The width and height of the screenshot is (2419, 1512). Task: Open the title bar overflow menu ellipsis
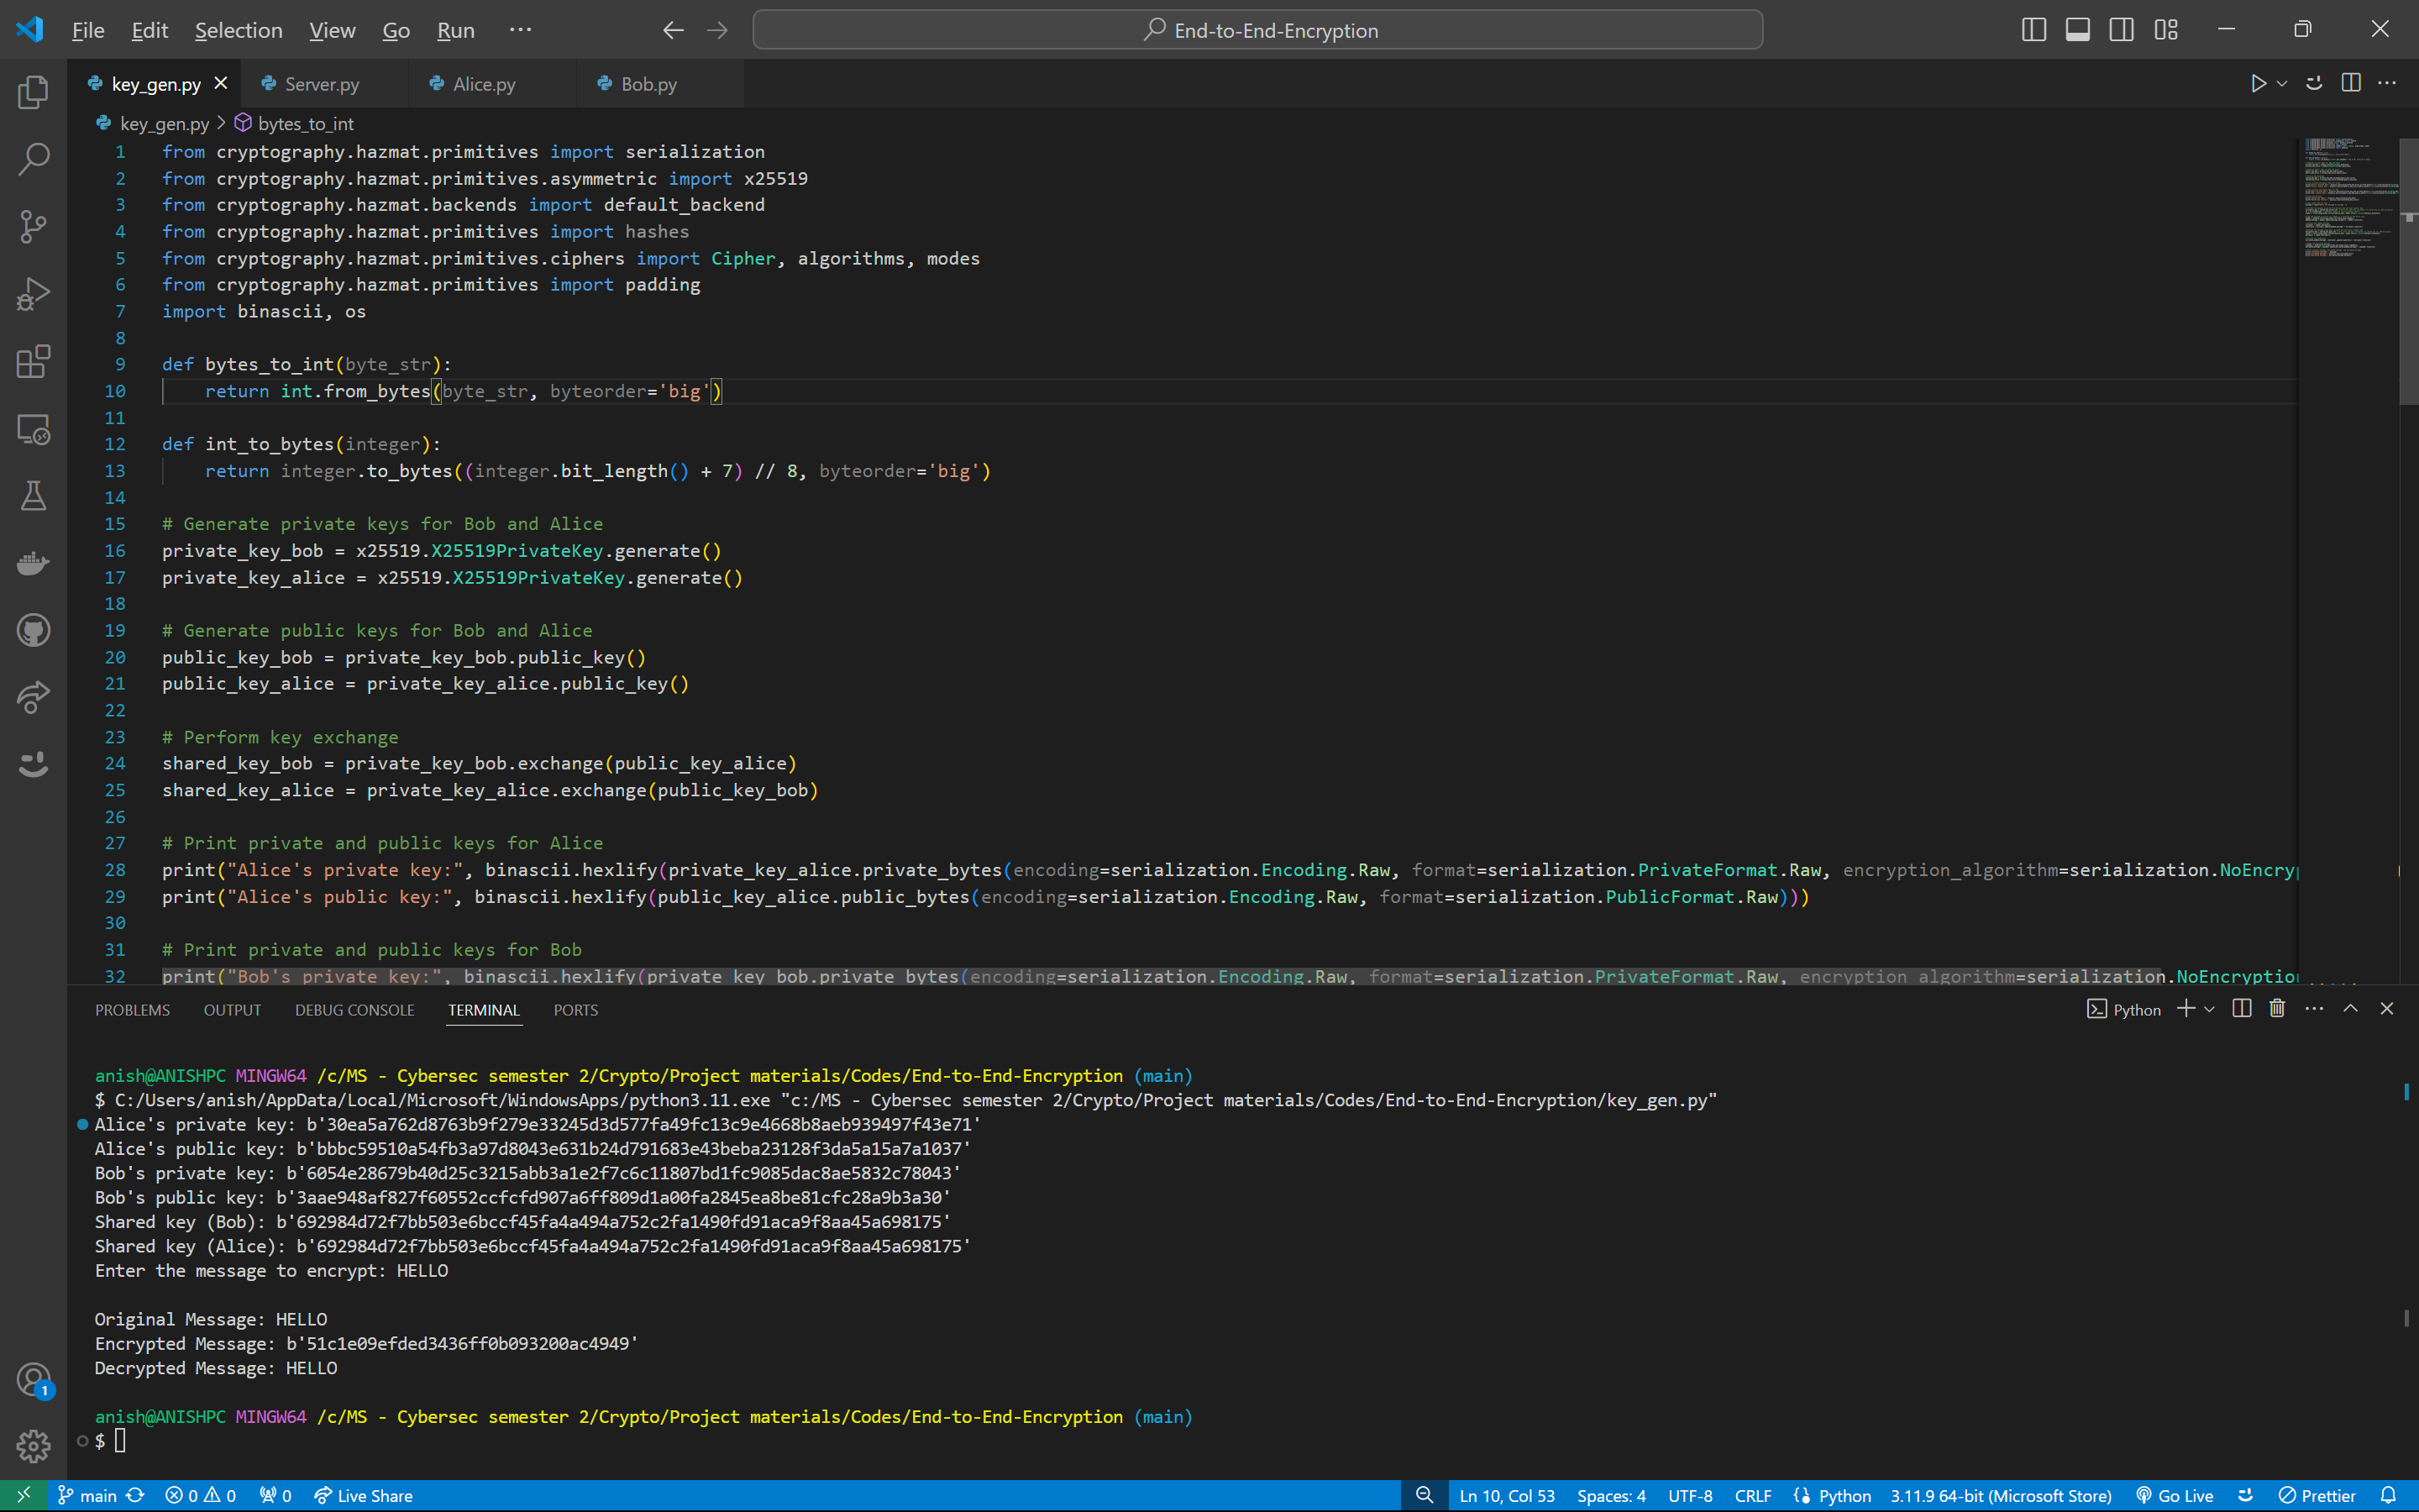pyautogui.click(x=520, y=30)
